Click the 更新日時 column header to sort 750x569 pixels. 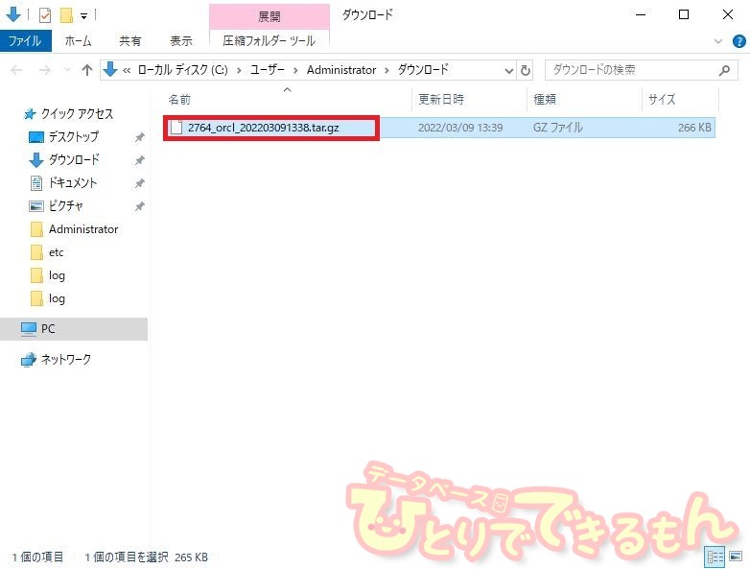(x=441, y=99)
